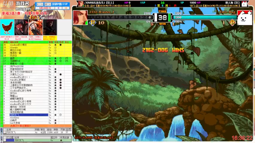Select the chicken character thumbnail
The image size is (255, 143).
click(7, 27)
